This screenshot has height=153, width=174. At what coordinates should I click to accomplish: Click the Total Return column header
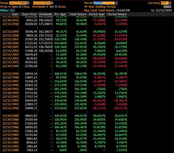click(78, 14)
